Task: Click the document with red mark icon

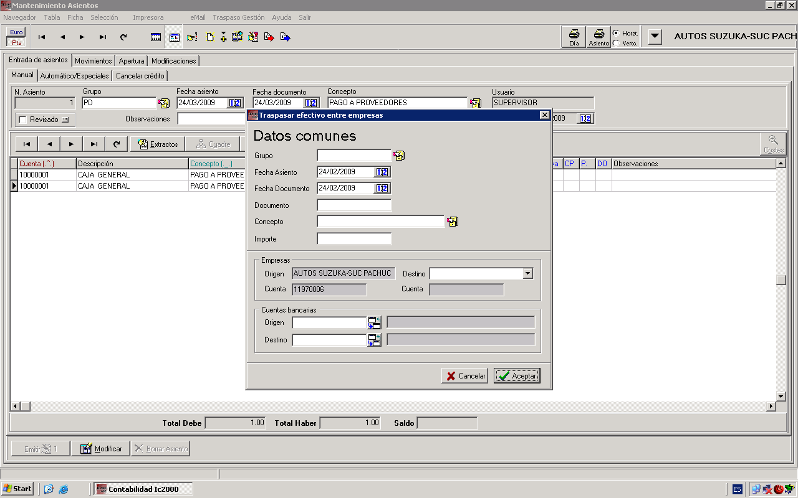Action: [x=253, y=37]
